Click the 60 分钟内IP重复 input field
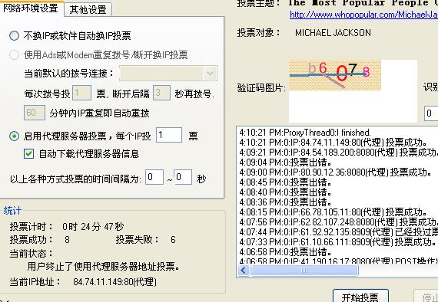This screenshot has width=438, height=302. (x=35, y=113)
